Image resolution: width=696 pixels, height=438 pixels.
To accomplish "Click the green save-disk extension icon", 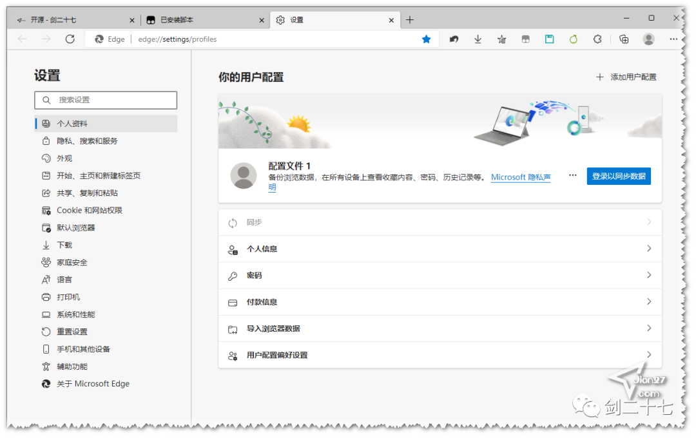I will click(x=550, y=39).
